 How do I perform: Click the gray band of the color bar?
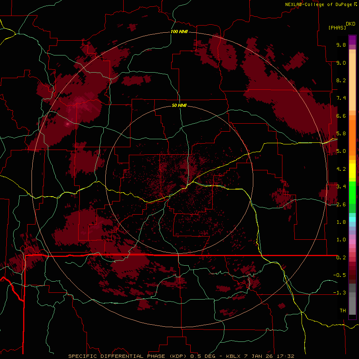pyautogui.click(x=352, y=299)
